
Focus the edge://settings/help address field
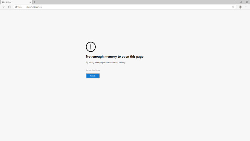pyautogui.click(x=128, y=7)
